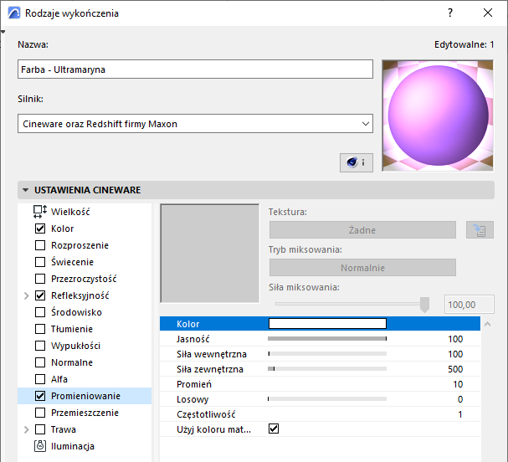Click the Archicad logo in the title bar
The height and width of the screenshot is (462, 508).
pyautogui.click(x=14, y=13)
